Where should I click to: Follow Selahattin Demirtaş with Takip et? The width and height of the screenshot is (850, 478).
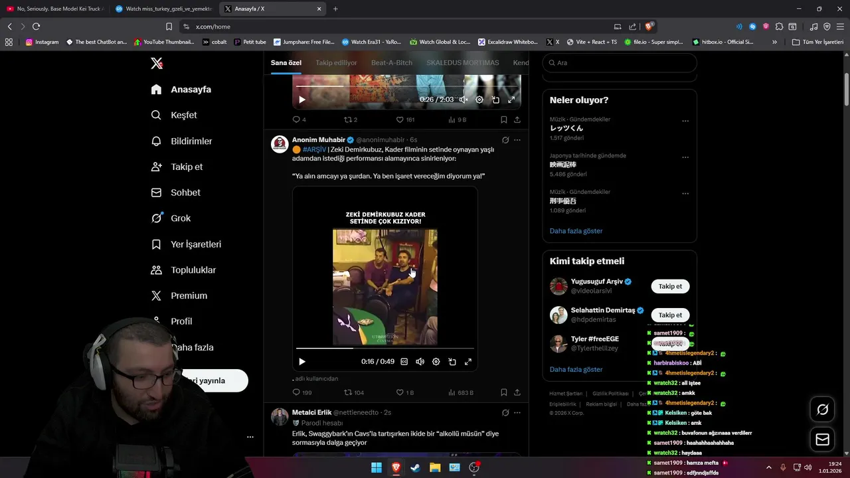point(670,315)
